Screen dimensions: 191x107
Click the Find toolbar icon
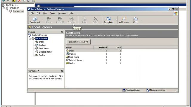tap(135, 20)
